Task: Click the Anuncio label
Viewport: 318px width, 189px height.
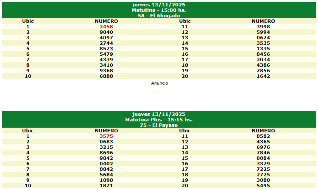Action: point(159,83)
